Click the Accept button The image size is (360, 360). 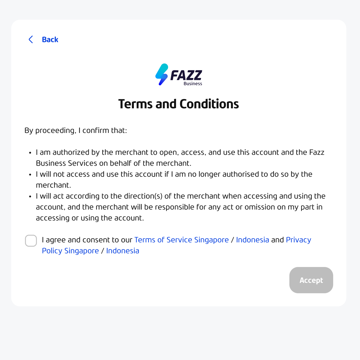[x=311, y=280]
